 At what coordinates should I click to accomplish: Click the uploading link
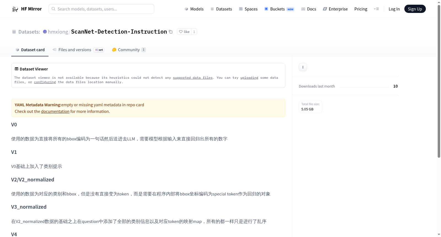(249, 78)
